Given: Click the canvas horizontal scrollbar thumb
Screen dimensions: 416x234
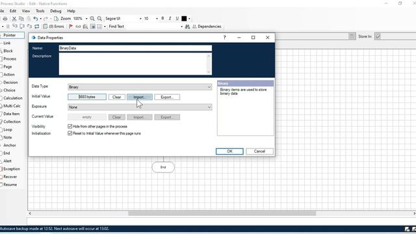Looking at the screenshot, I should point(222,213).
